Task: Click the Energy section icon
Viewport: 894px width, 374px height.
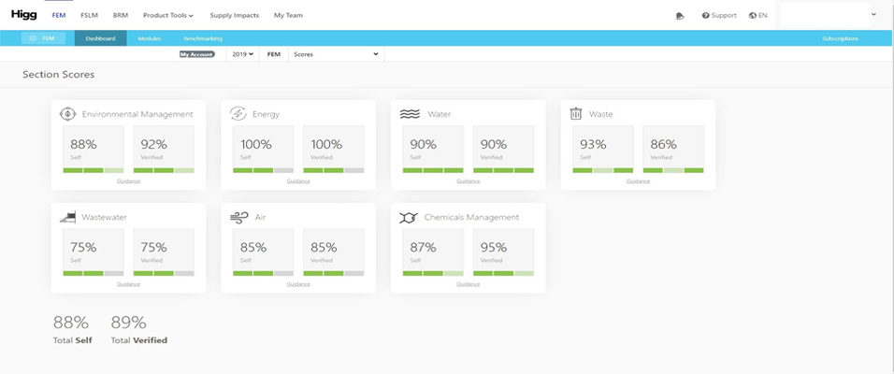Action: click(238, 114)
